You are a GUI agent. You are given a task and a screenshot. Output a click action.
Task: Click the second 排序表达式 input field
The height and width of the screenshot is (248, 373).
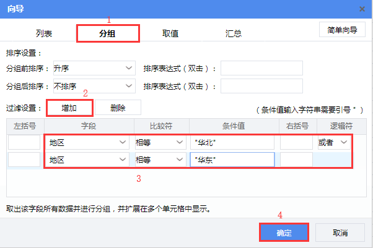[261, 85]
